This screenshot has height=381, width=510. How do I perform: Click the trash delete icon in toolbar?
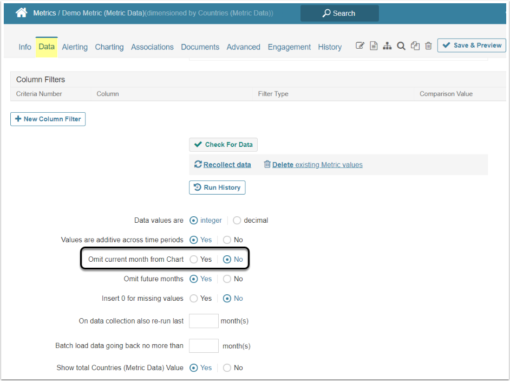[428, 46]
